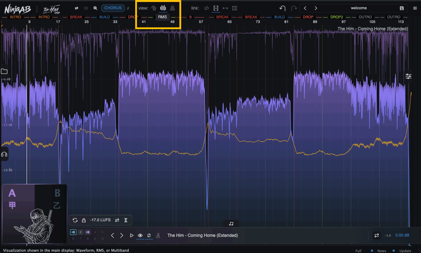
Task: Select track slot 10
Action: pos(102,239)
